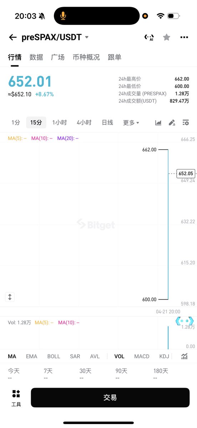Tap the 30天 performance column
The image size is (197, 428).
[85, 373]
